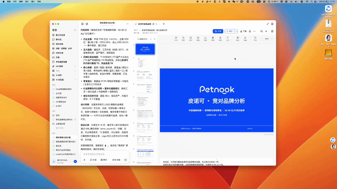
Task: Open chat header three-dot menu
Action: click(x=128, y=24)
